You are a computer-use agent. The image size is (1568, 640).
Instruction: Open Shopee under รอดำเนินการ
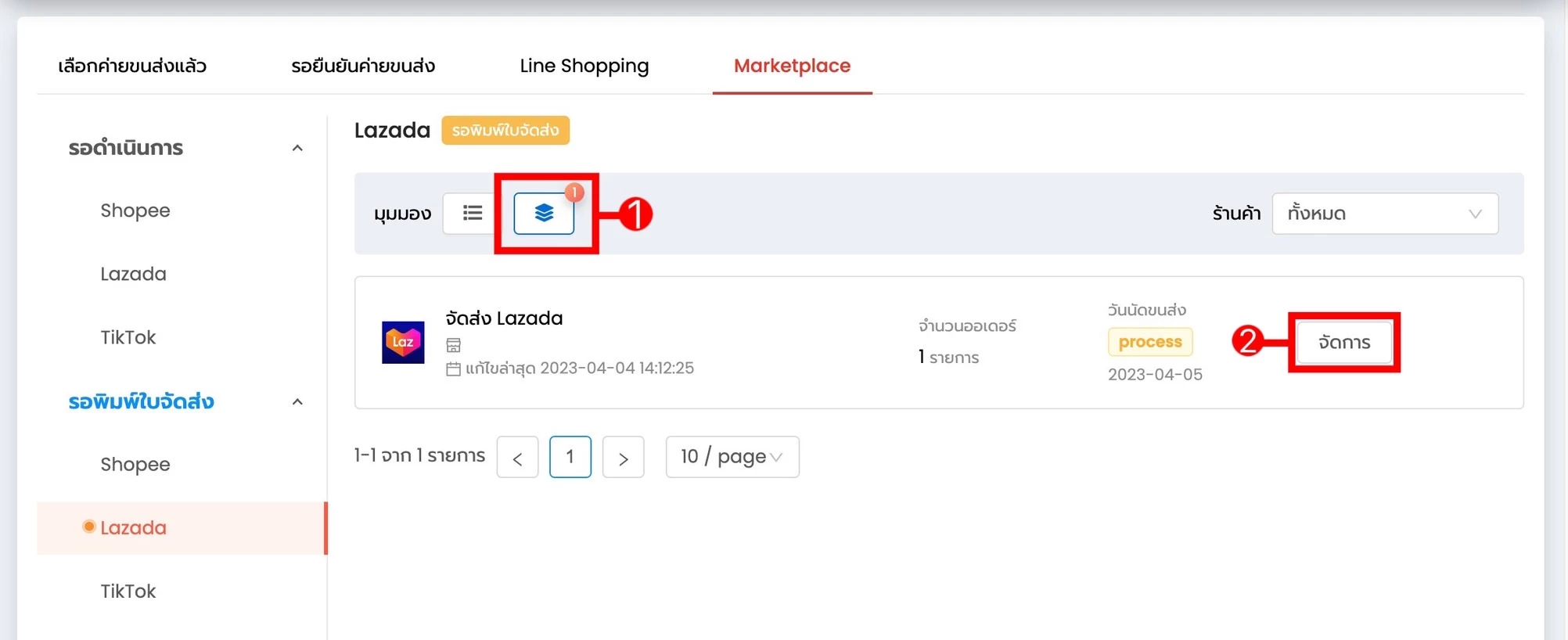(135, 210)
